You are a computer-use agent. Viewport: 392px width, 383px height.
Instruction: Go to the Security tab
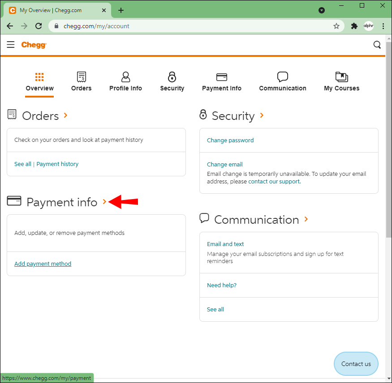(172, 82)
